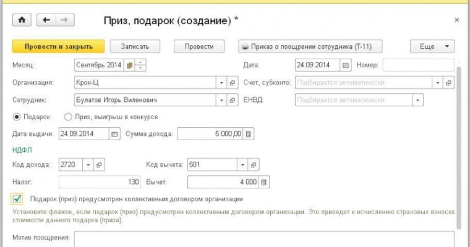The image size is (470, 247).
Task: Click the Home icon button
Action: tap(22, 20)
